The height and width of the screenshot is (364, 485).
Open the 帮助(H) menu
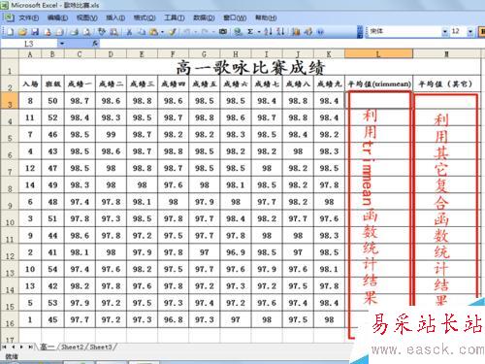tap(266, 17)
